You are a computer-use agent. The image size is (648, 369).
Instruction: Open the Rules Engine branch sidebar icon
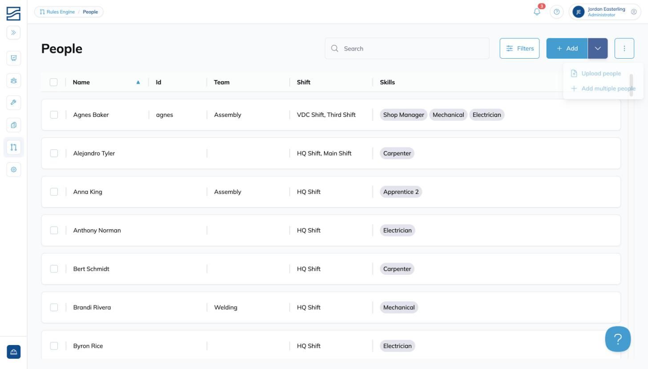tap(13, 147)
